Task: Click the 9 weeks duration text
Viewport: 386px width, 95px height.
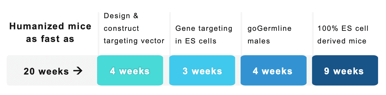Action: tap(344, 71)
